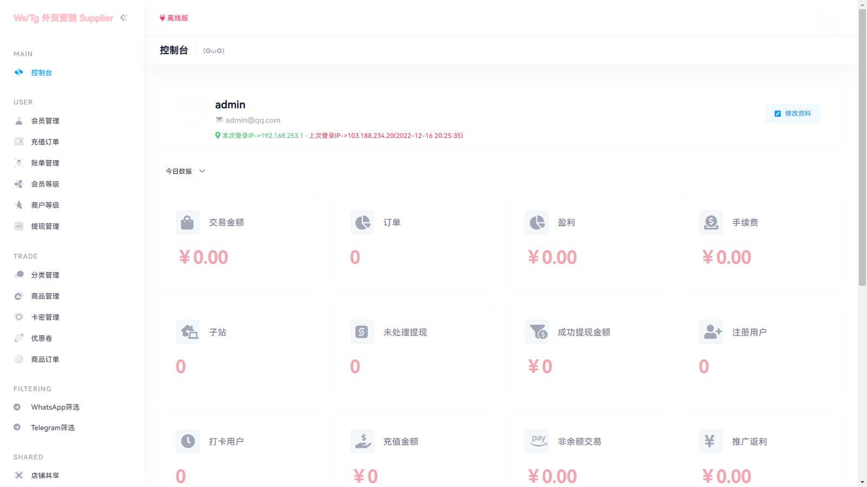The image size is (867, 487).
Task: Open 账单管理 menu item
Action: click(x=45, y=163)
